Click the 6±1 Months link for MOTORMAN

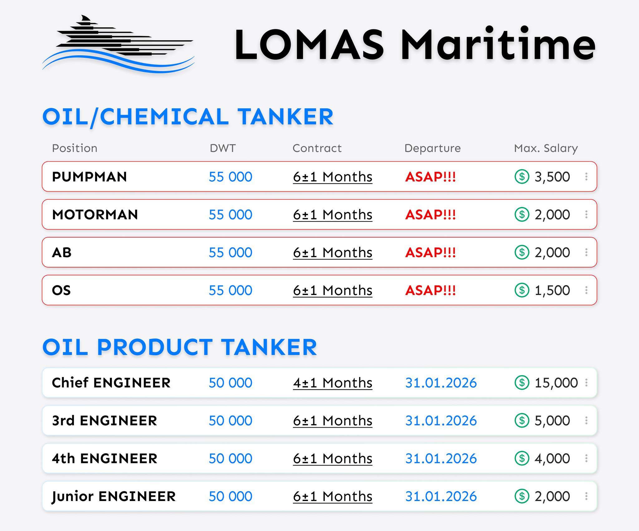[333, 215]
